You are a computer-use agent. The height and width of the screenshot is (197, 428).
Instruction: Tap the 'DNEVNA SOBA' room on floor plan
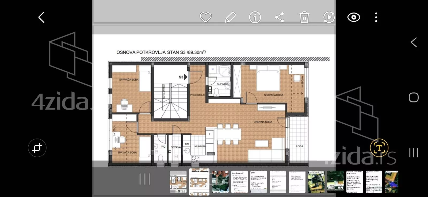[x=263, y=122]
